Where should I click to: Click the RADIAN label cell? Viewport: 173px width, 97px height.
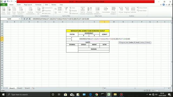94,49
